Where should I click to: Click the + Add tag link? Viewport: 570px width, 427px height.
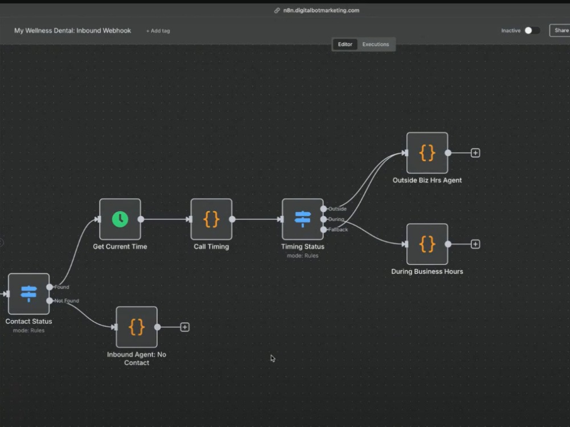(158, 31)
